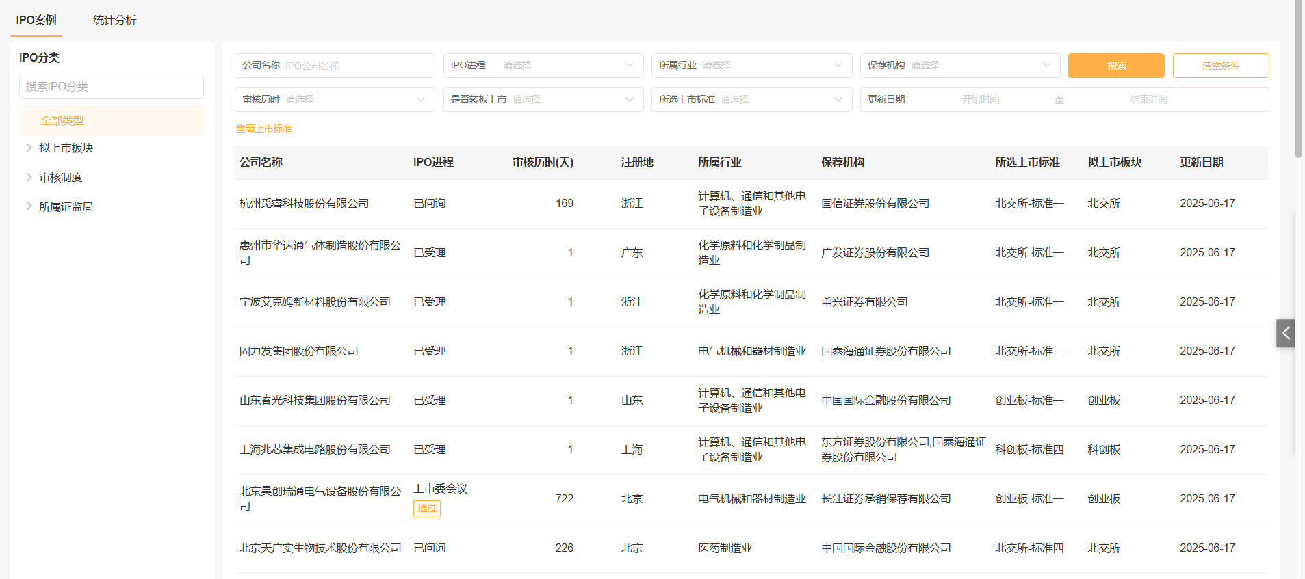This screenshot has height=579, width=1305.
Task: Open 惠州市华达通气体制造股份有限公司 row
Action: tap(751, 253)
